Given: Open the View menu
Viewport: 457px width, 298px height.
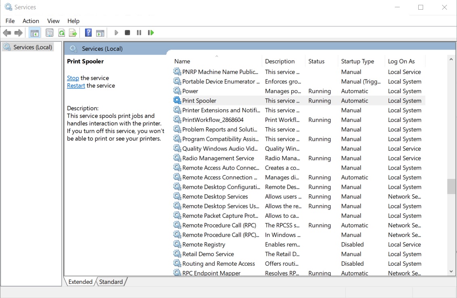Looking at the screenshot, I should pos(53,21).
